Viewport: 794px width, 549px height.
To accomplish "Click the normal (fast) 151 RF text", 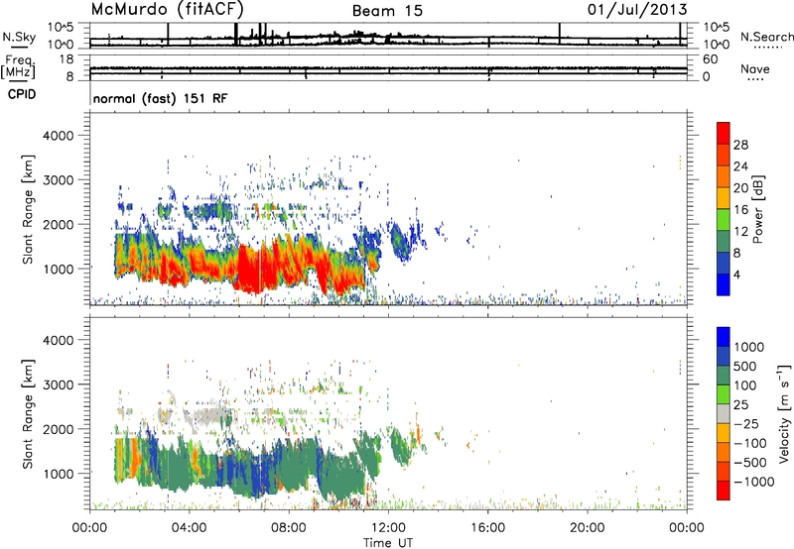I will (x=160, y=98).
